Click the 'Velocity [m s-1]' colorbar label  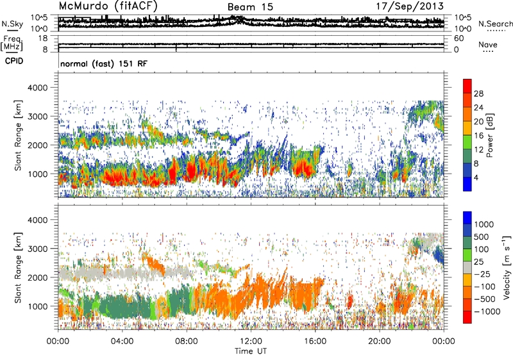click(x=507, y=267)
